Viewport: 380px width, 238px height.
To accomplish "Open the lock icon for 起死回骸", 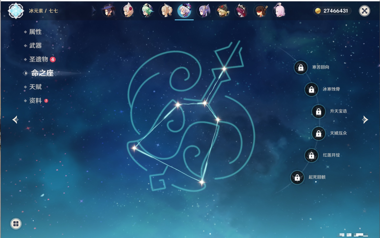I will pos(297,178).
